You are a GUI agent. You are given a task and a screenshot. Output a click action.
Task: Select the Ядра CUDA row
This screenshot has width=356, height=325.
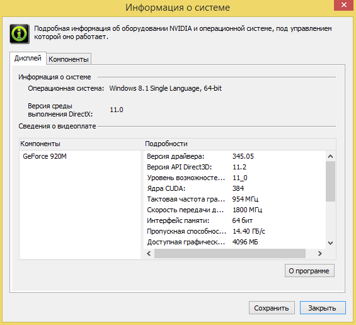tap(235, 188)
